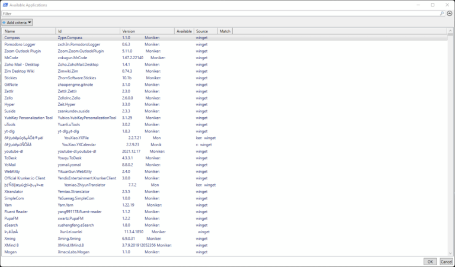This screenshot has height=267, width=455.
Task: Select the MrCode application row
Action: pyautogui.click(x=225, y=57)
